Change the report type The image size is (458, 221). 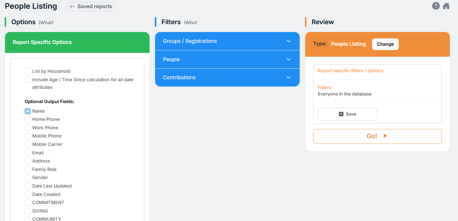click(x=385, y=44)
